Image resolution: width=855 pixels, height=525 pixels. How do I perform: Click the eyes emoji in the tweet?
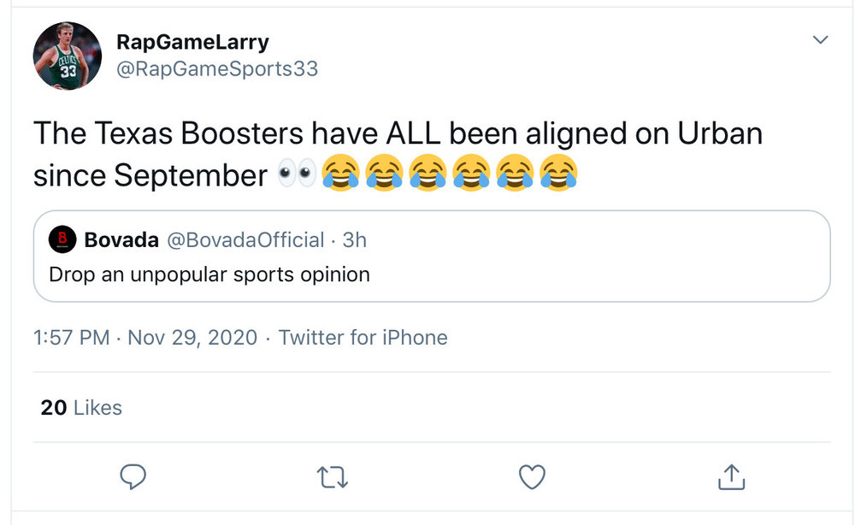[296, 174]
